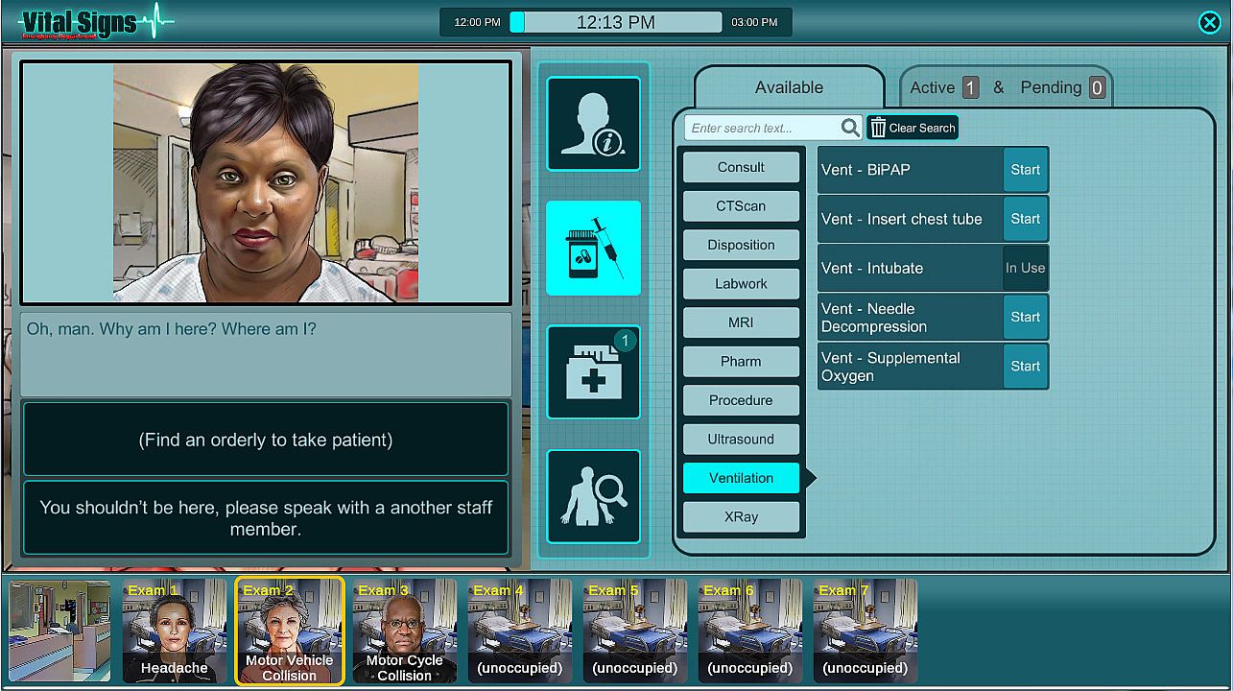
Task: Click the Pending count badge
Action: (1097, 88)
